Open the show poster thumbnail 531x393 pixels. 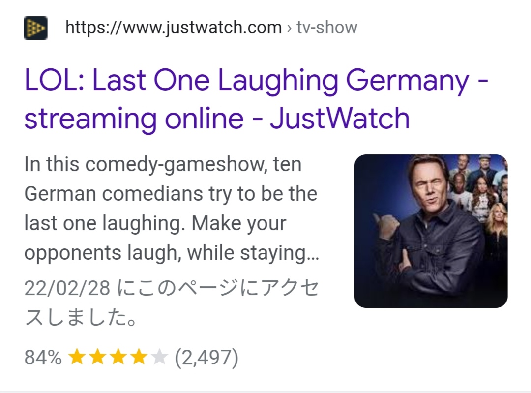(x=431, y=231)
